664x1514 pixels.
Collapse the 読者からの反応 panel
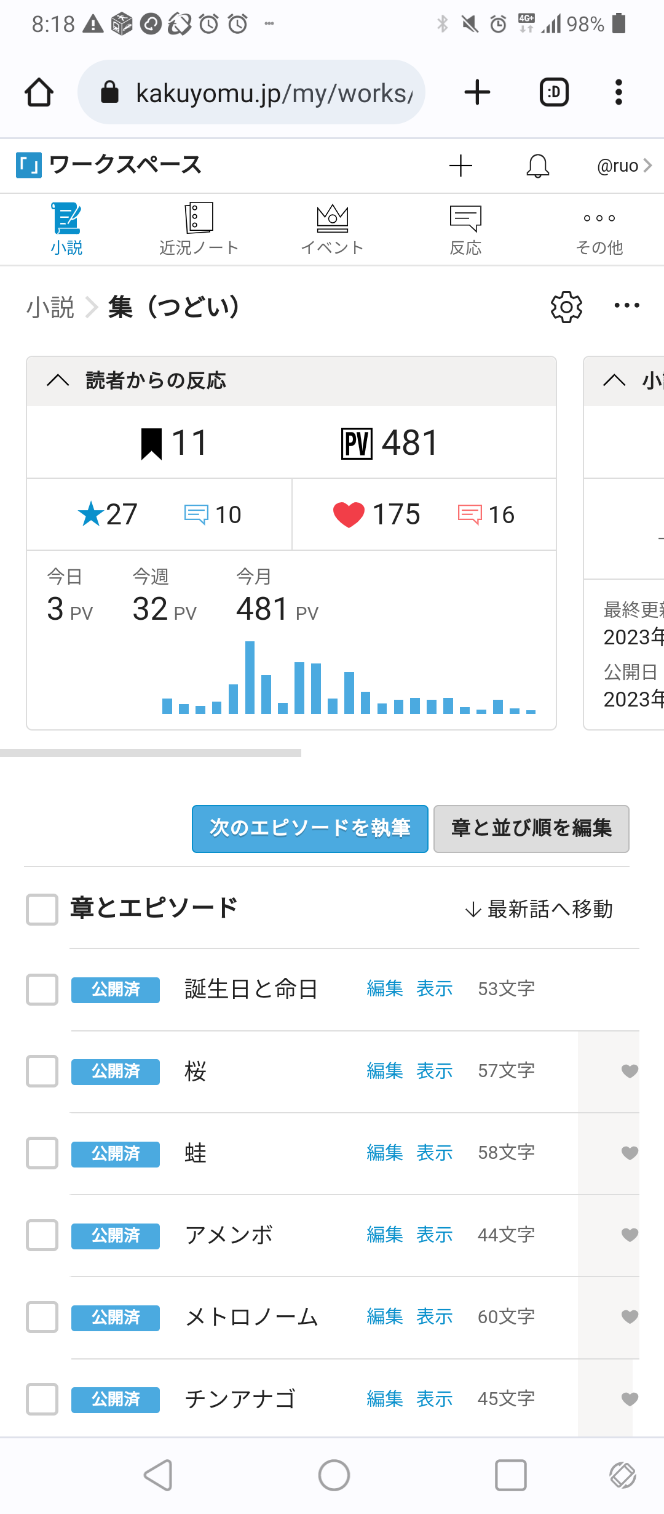(x=58, y=380)
